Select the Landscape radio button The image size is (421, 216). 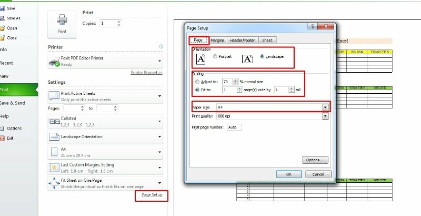(262, 56)
